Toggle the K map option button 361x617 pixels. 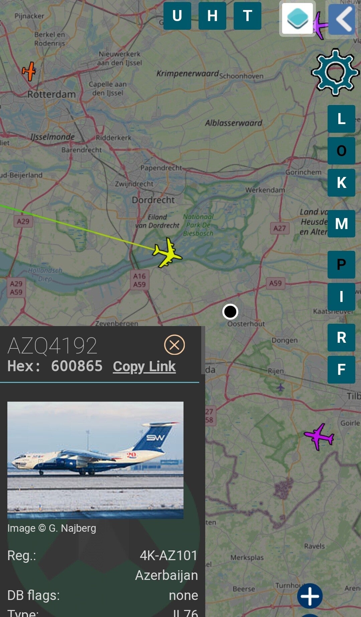click(x=341, y=183)
